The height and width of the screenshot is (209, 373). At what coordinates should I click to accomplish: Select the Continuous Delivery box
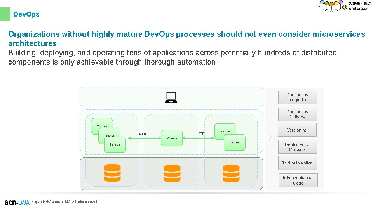297,115
